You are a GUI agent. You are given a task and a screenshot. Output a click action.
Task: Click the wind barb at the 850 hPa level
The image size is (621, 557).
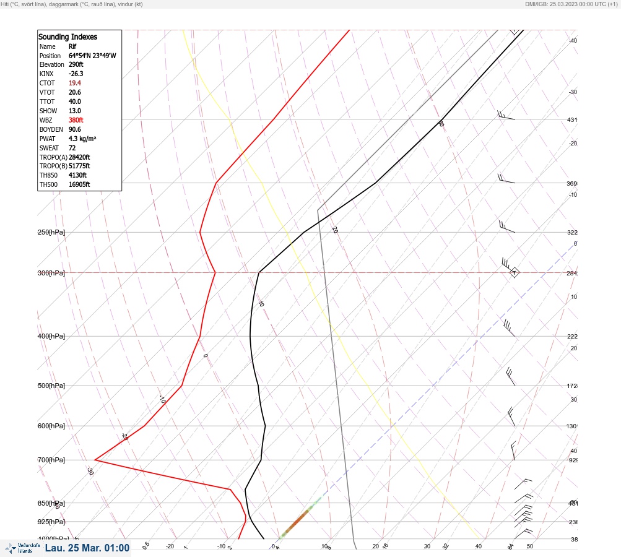coord(524,498)
